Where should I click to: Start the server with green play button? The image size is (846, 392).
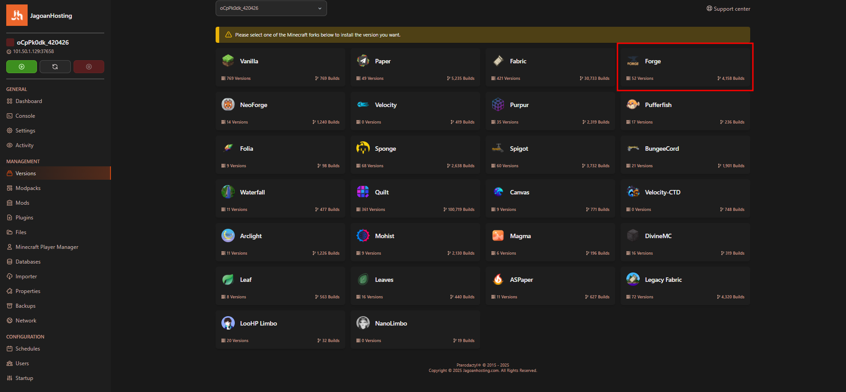click(x=21, y=66)
